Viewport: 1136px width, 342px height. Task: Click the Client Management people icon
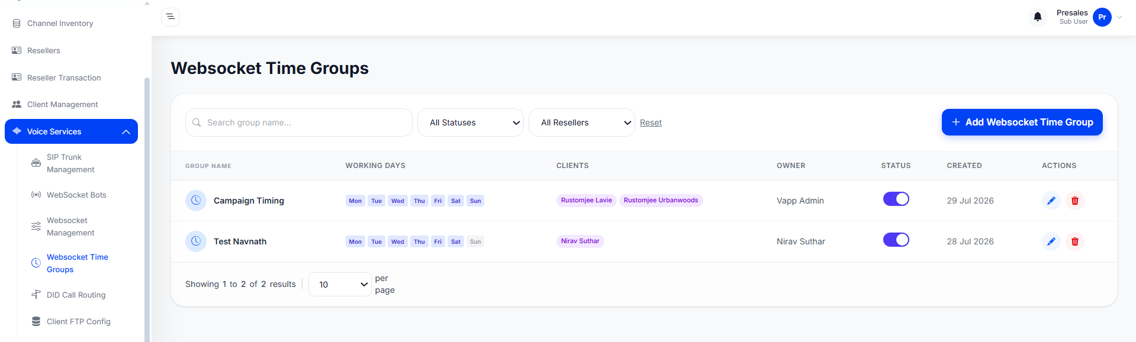17,104
